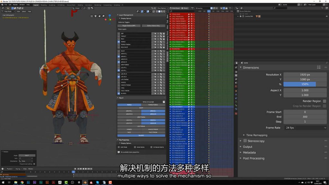Click the TORSO button in Rig UI

tap(129, 105)
